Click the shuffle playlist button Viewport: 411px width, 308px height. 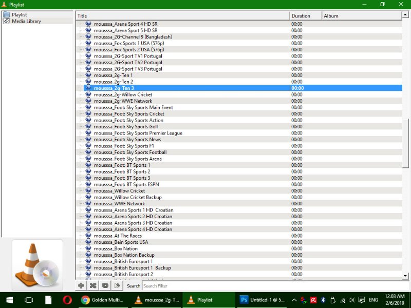93,285
